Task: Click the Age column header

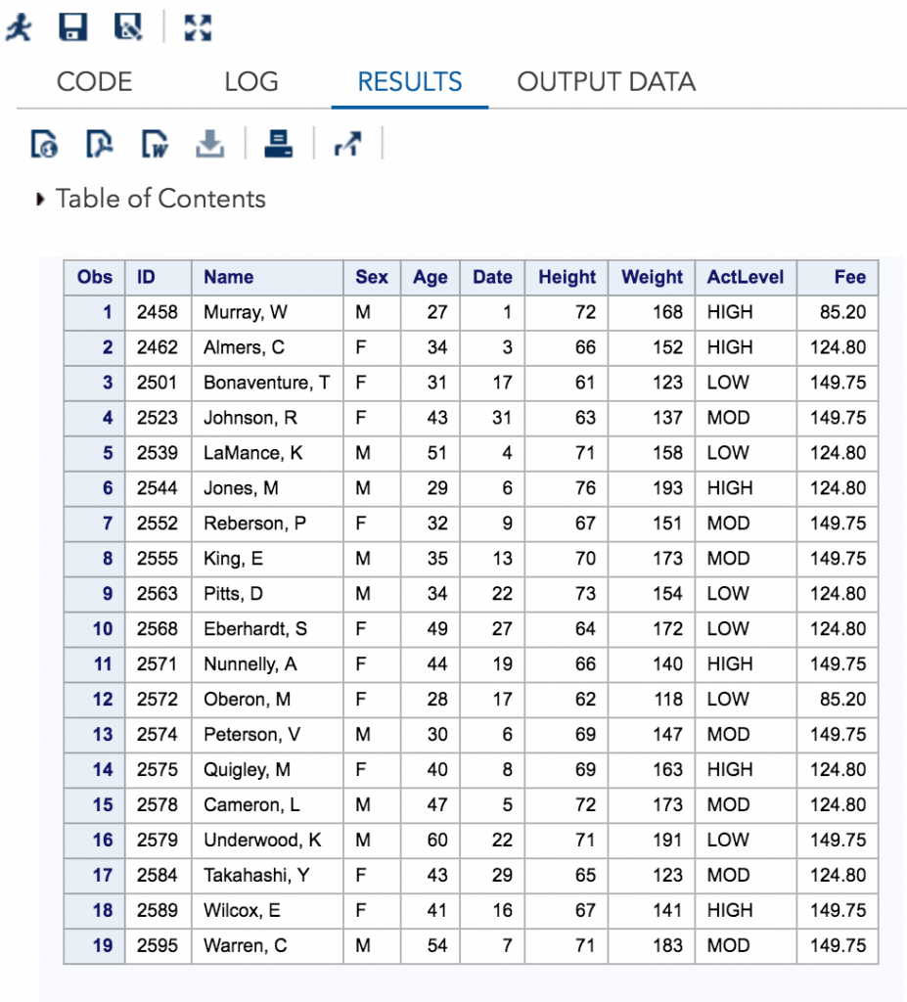Action: point(431,277)
